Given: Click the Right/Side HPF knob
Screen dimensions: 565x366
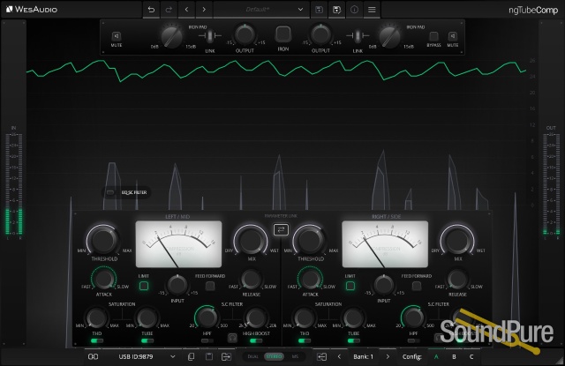Looking at the screenshot, I should pos(413,317).
